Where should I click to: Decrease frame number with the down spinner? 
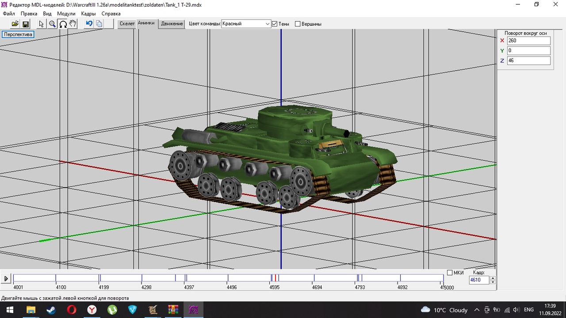[x=493, y=282]
